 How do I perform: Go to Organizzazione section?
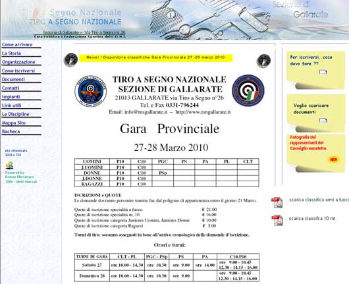[18, 62]
